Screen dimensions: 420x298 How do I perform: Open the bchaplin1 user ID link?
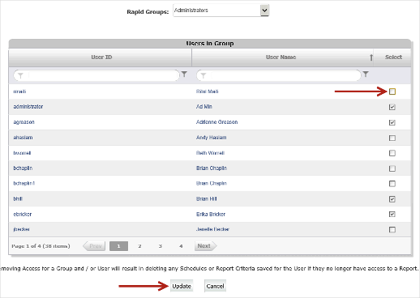pos(24,183)
